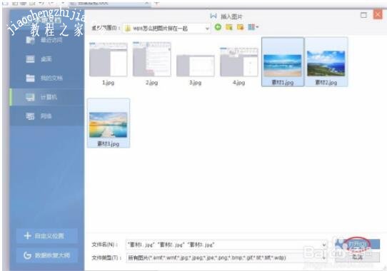Image resolution: width=387 pixels, height=271 pixels.
Task: Click the Open (打开) button
Action: [357, 245]
